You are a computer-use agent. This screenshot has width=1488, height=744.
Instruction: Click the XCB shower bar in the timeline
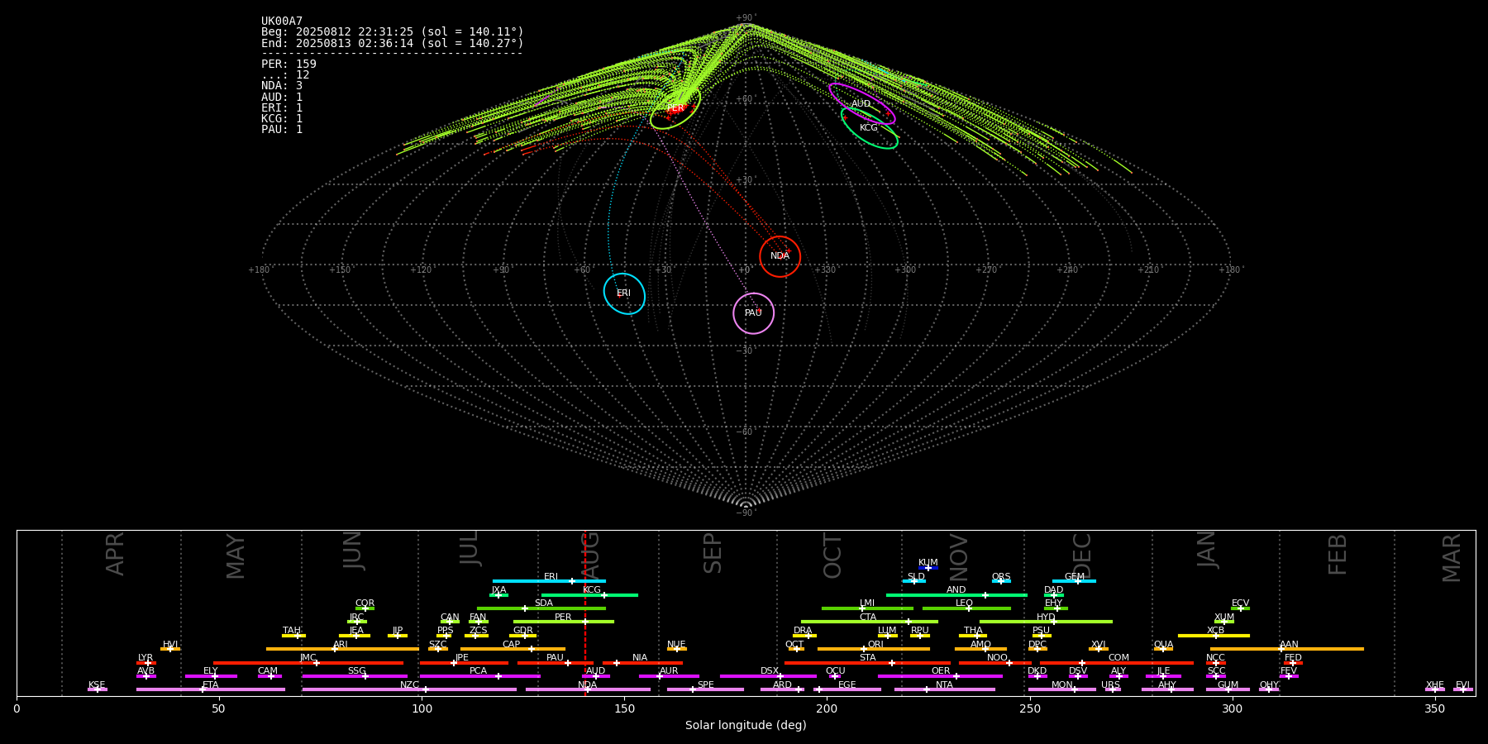click(x=1214, y=636)
